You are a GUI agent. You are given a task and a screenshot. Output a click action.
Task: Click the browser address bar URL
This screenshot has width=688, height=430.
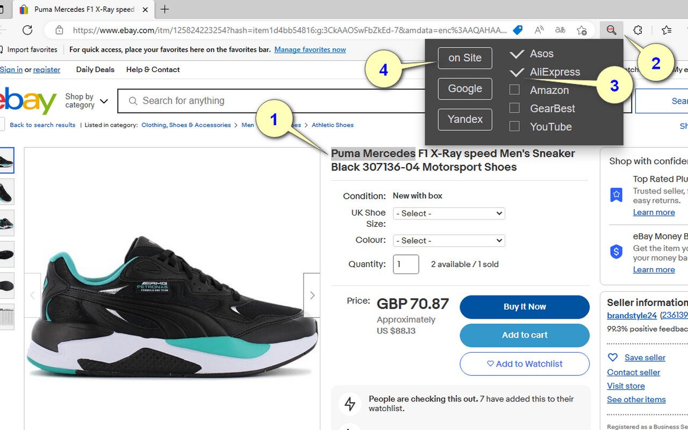point(290,30)
